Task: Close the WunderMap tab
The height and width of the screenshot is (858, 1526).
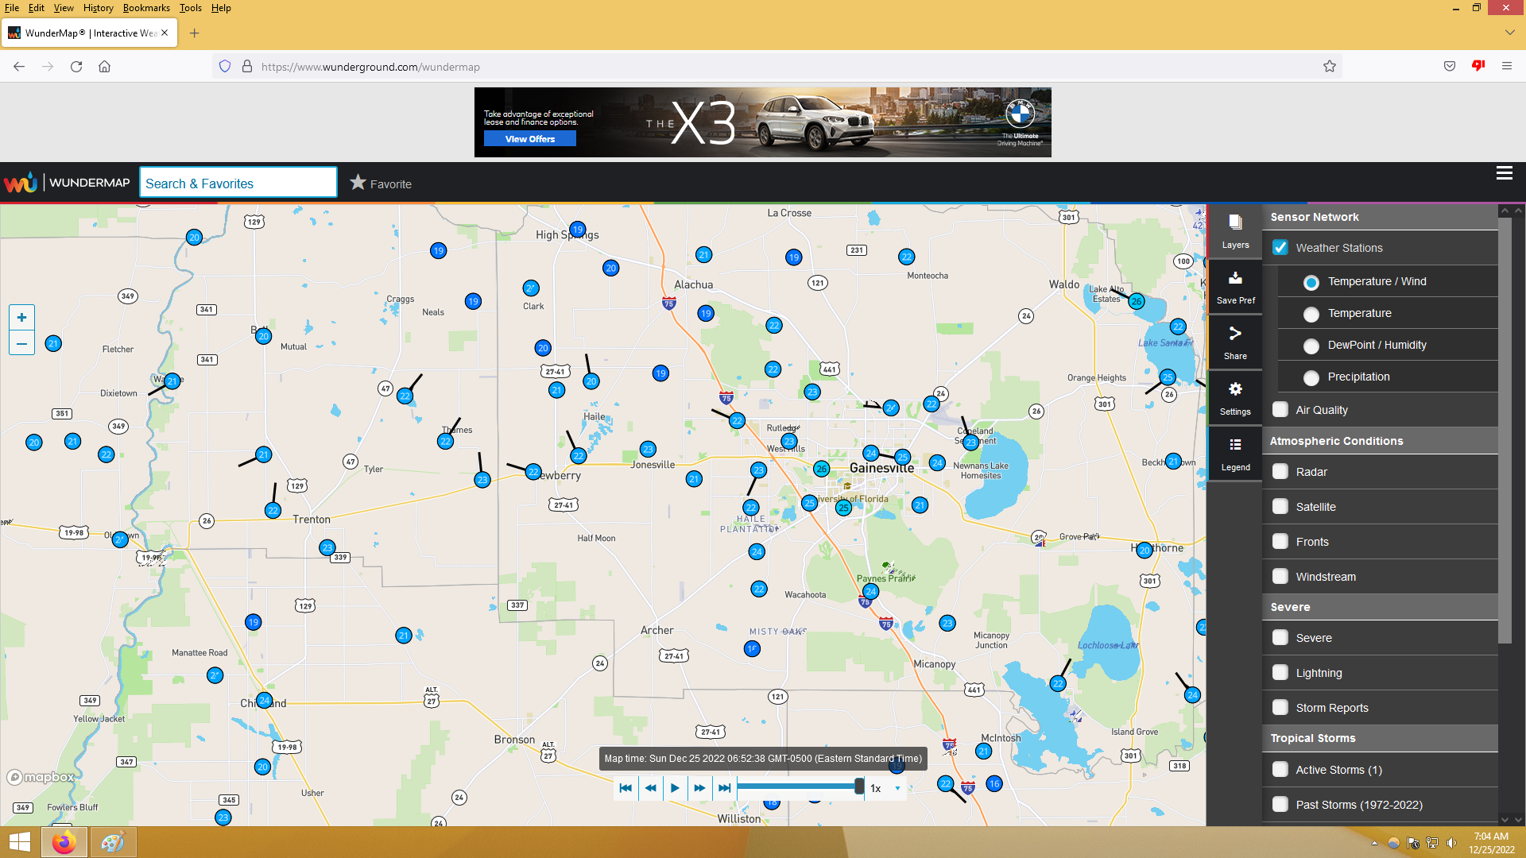Action: tap(165, 33)
